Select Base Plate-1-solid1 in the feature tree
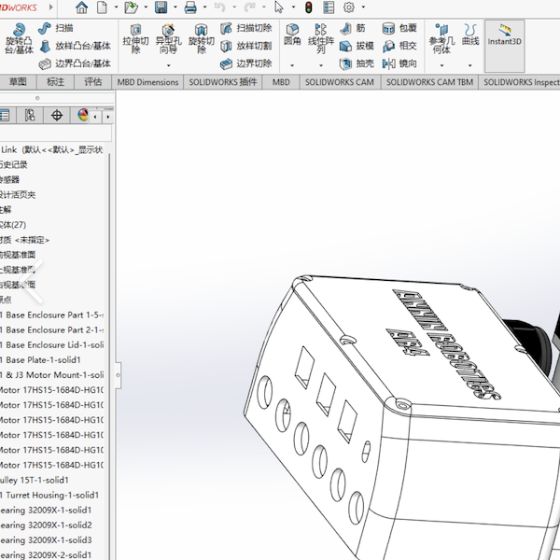Viewport: 560px width, 560px height. click(42, 359)
